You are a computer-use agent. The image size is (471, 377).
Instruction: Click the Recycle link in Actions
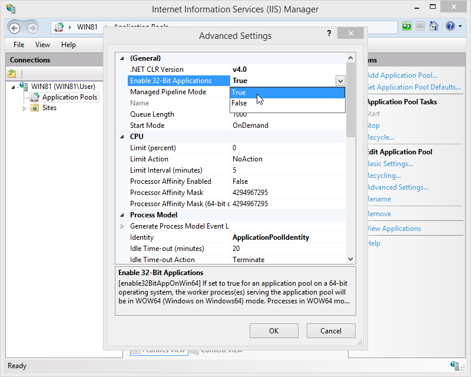coord(380,137)
